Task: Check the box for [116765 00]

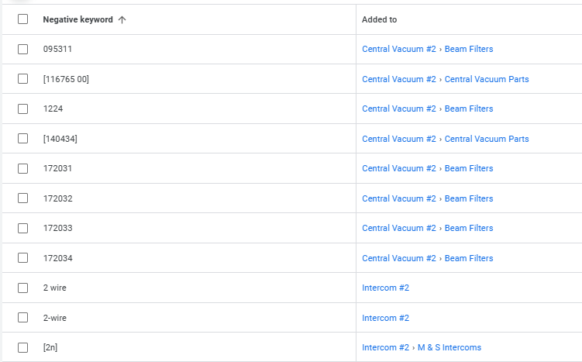Action: (22, 79)
